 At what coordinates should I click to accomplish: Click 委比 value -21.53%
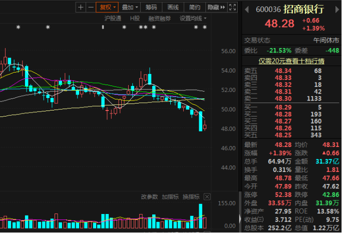click(279, 50)
